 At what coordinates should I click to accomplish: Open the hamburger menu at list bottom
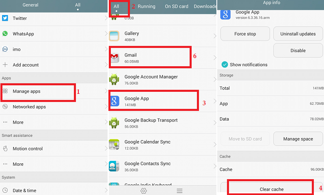pyautogui.click(x=179, y=191)
